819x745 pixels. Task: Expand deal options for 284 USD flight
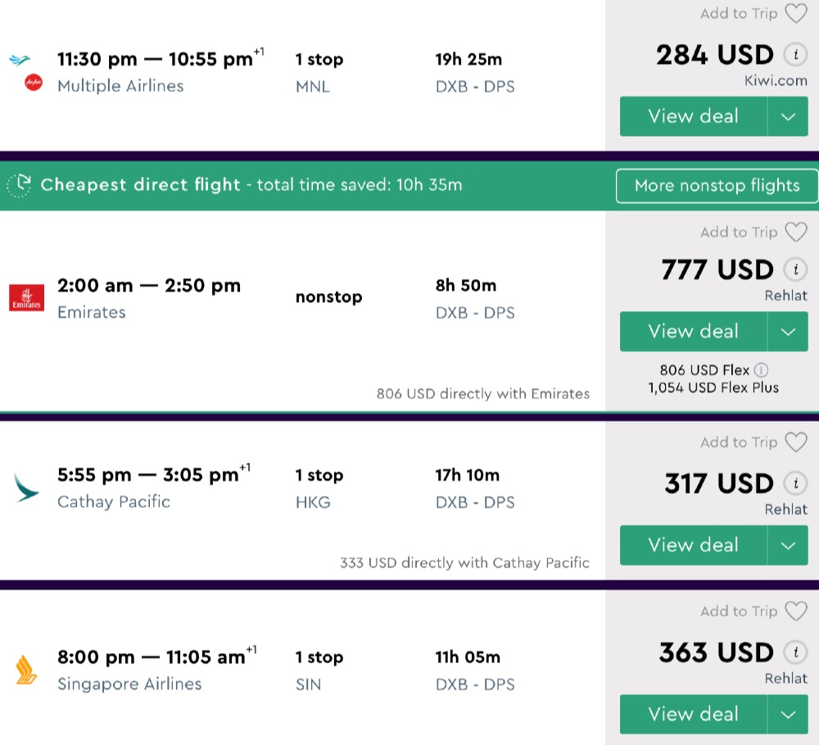tap(788, 116)
